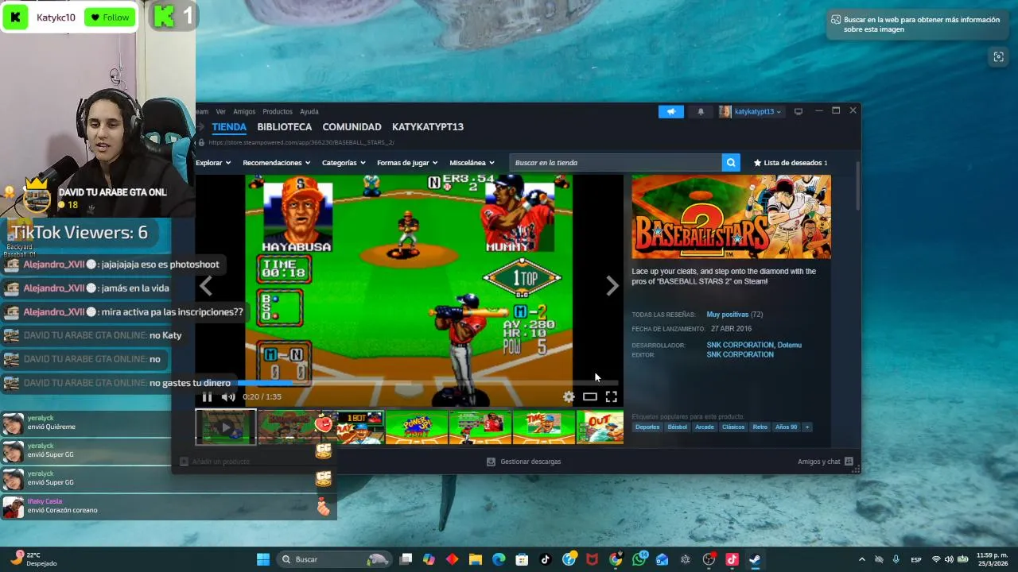This screenshot has height=572, width=1018.
Task: Open WhatsApp from the taskbar
Action: click(x=639, y=559)
